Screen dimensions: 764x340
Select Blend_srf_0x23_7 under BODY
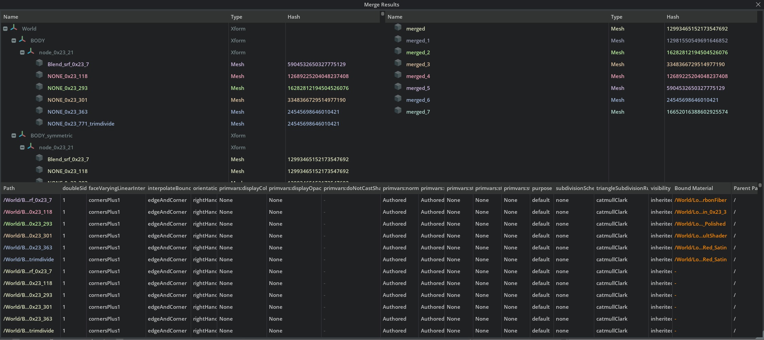tap(68, 64)
